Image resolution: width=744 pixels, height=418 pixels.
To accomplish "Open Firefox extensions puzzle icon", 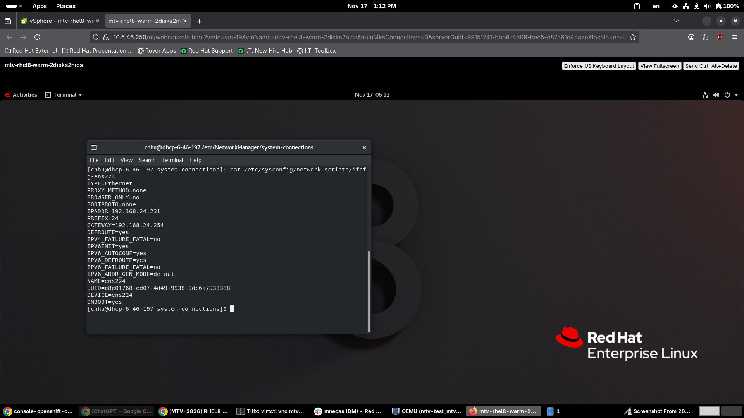I will tap(705, 37).
